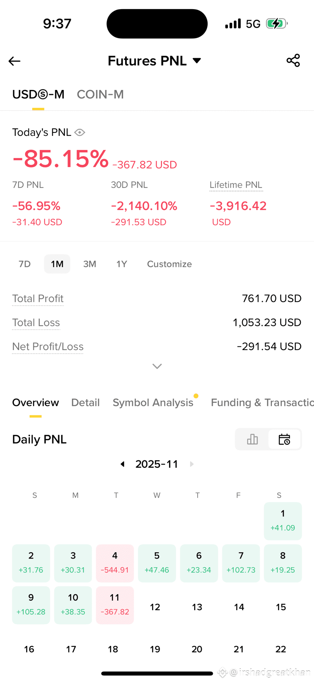Tap the battery status icon

coord(277,24)
